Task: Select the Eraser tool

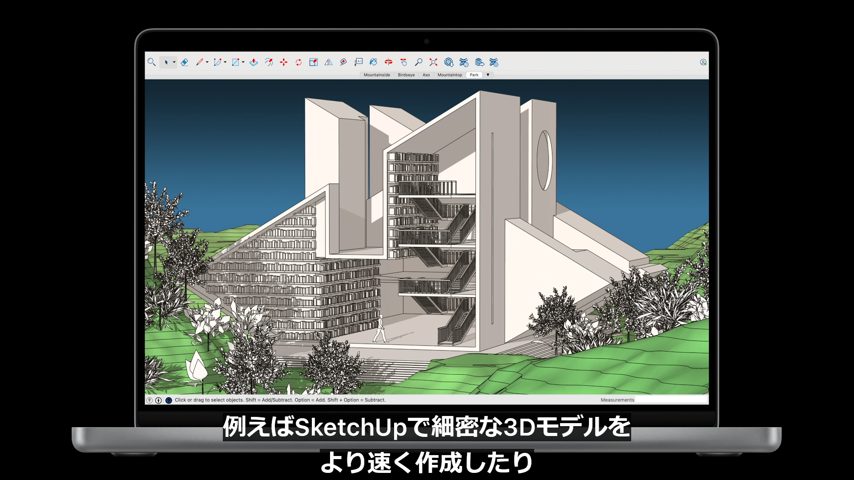Action: 185,62
